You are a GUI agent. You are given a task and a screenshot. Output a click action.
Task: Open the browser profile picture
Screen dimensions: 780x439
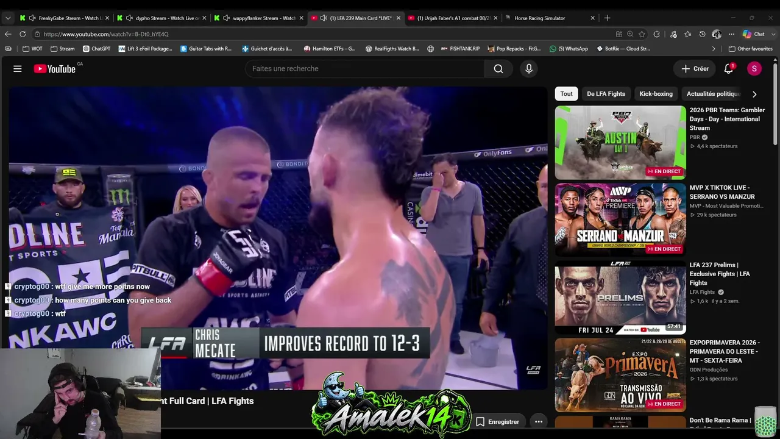coord(717,34)
